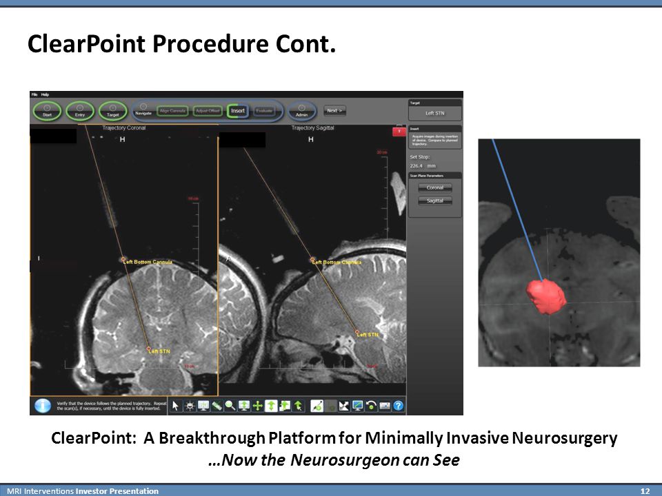
Task: Click the red flag button atop sagittal view
Action: [x=399, y=132]
